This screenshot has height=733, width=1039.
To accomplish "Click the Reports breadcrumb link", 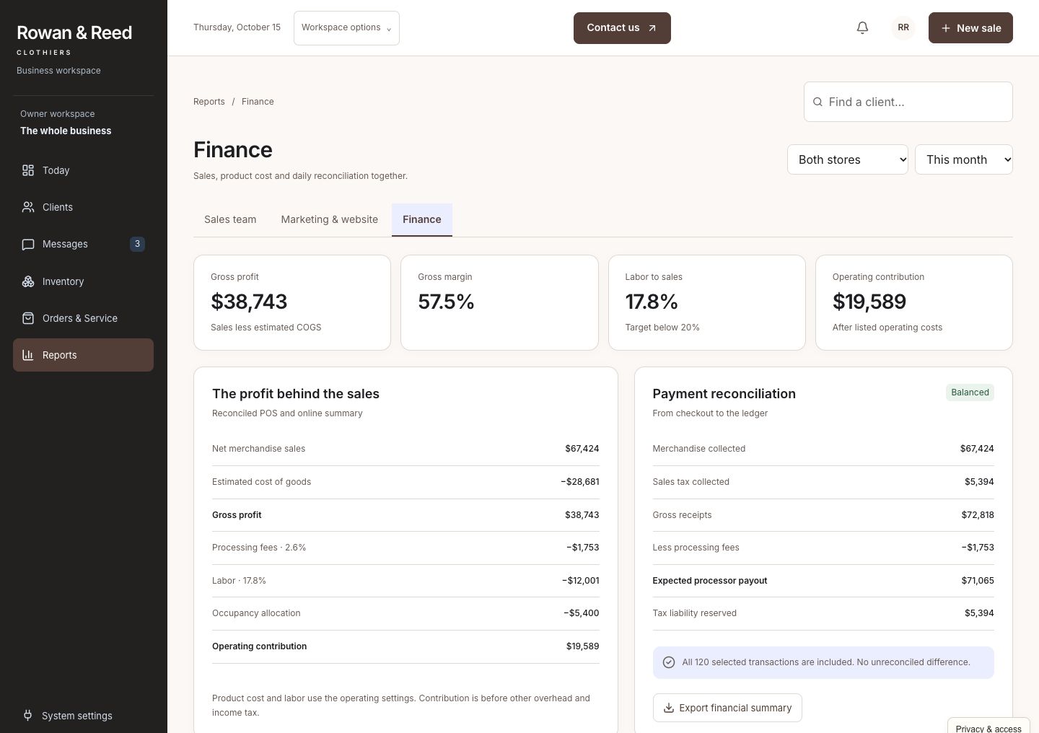I will coord(209,102).
